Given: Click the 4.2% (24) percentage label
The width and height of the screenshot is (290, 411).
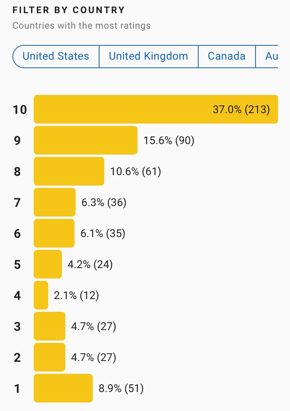Looking at the screenshot, I should click(90, 265).
